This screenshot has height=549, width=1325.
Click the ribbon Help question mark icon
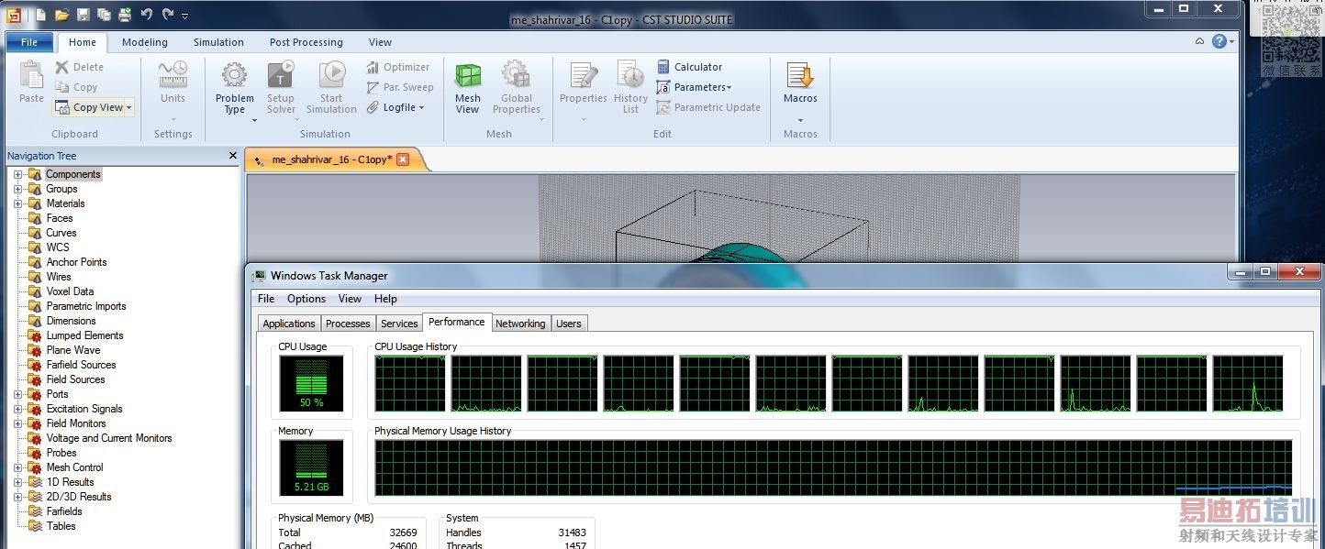click(x=1219, y=41)
